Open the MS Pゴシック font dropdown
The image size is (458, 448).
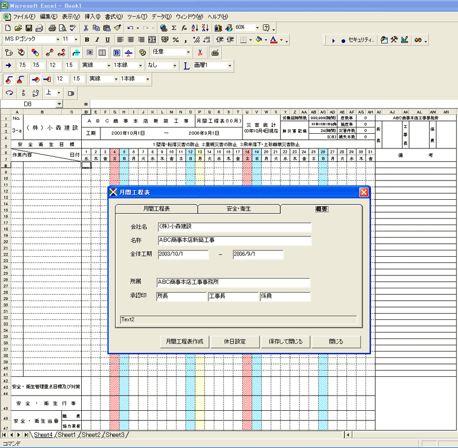[x=58, y=39]
